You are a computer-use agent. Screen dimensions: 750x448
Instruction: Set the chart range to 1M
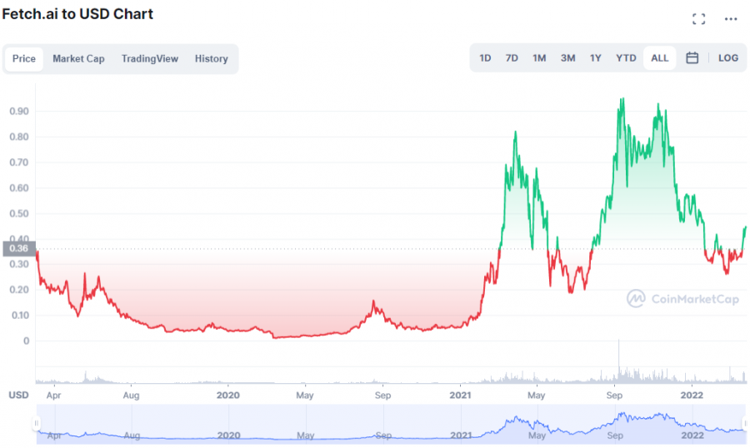(x=539, y=57)
